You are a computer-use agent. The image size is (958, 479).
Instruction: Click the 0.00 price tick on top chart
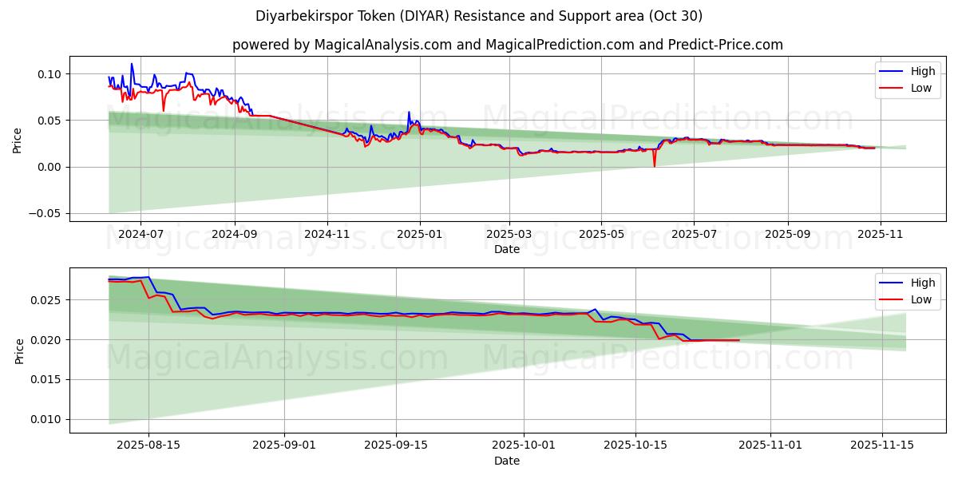point(49,167)
